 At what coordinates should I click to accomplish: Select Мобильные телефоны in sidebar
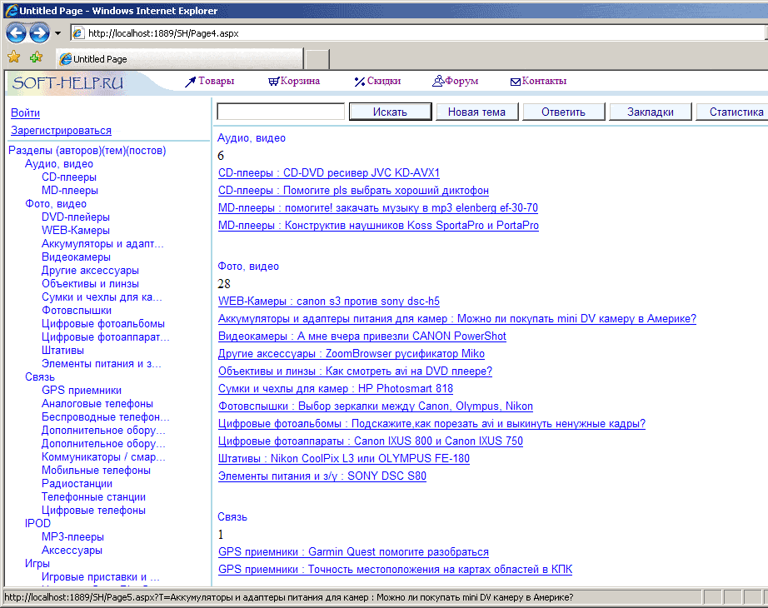96,470
